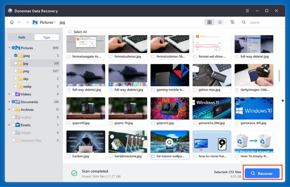Click the Recover button
The image size is (290, 187).
pyautogui.click(x=262, y=173)
